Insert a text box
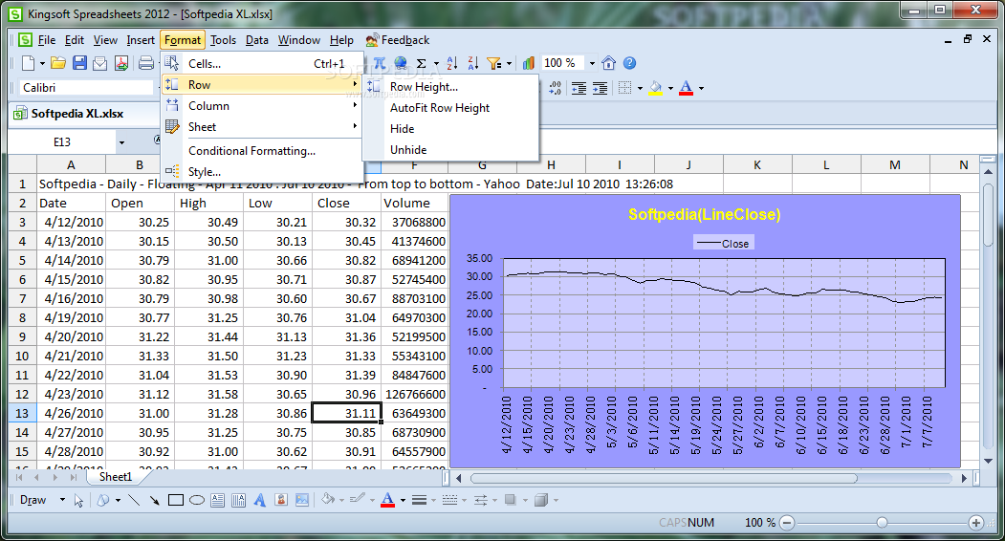The image size is (1005, 541). coord(218,500)
